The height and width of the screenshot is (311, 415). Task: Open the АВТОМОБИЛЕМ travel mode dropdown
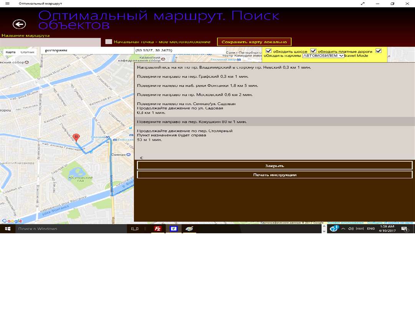[x=323, y=56]
